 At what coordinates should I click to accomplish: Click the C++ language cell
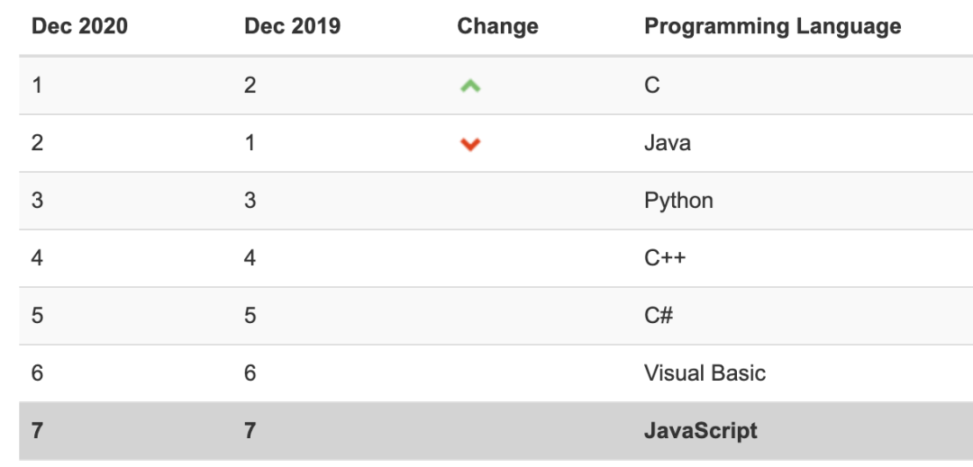665,258
